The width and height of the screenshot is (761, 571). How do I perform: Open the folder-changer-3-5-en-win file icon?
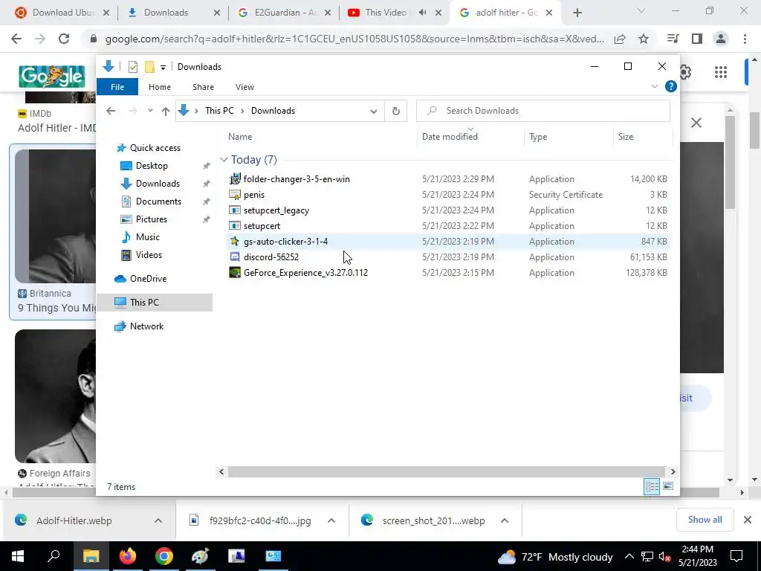(x=235, y=179)
